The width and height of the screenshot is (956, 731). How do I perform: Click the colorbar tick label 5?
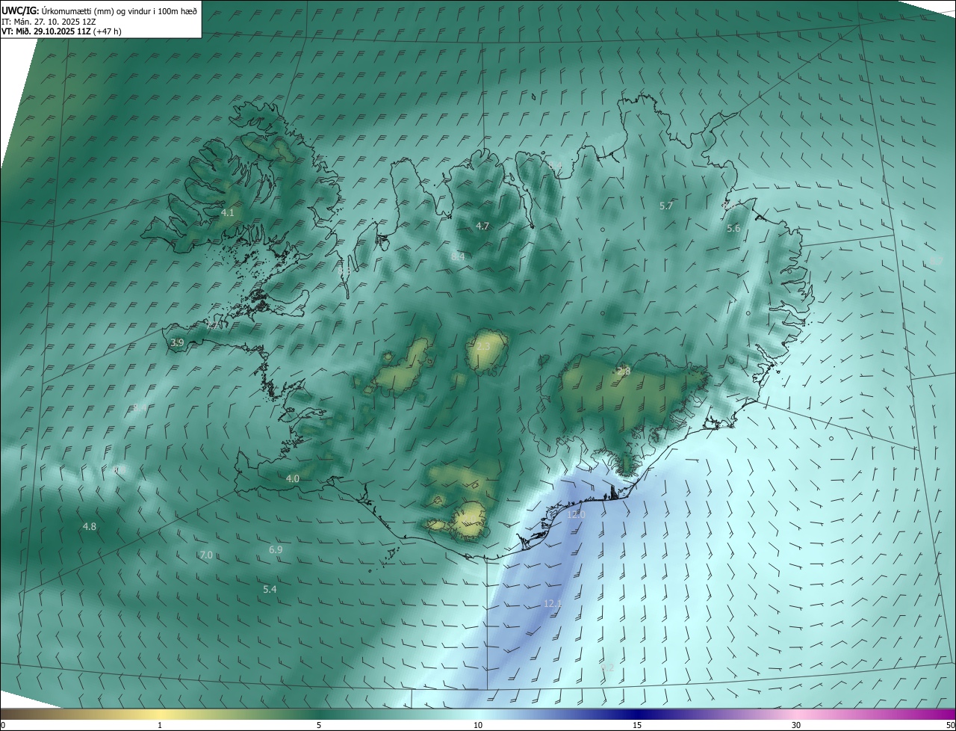tap(319, 725)
